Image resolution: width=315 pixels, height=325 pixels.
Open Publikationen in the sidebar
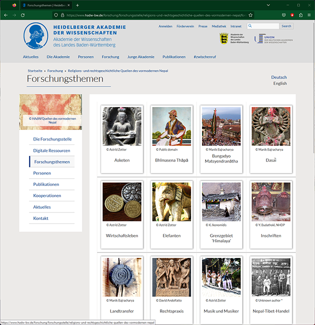(x=46, y=184)
